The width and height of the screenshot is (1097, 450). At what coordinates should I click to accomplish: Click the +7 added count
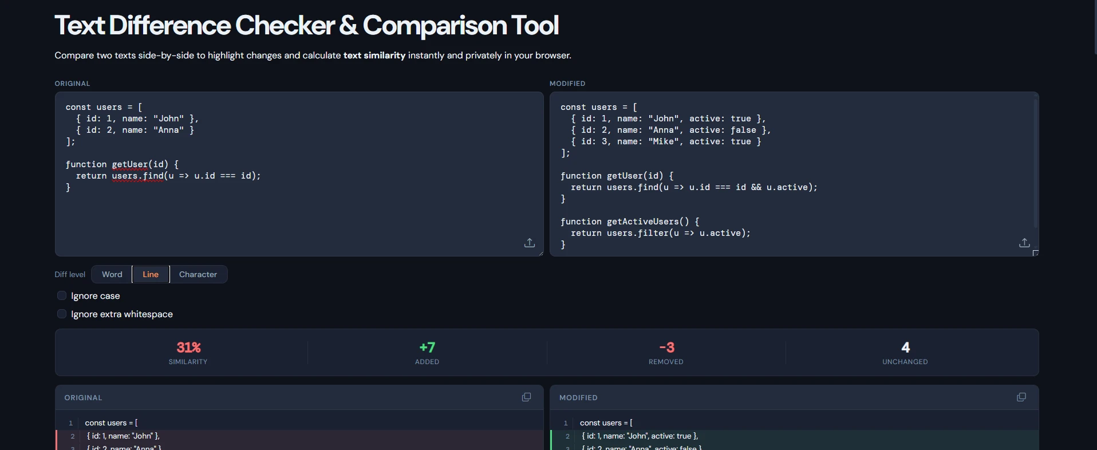point(427,348)
